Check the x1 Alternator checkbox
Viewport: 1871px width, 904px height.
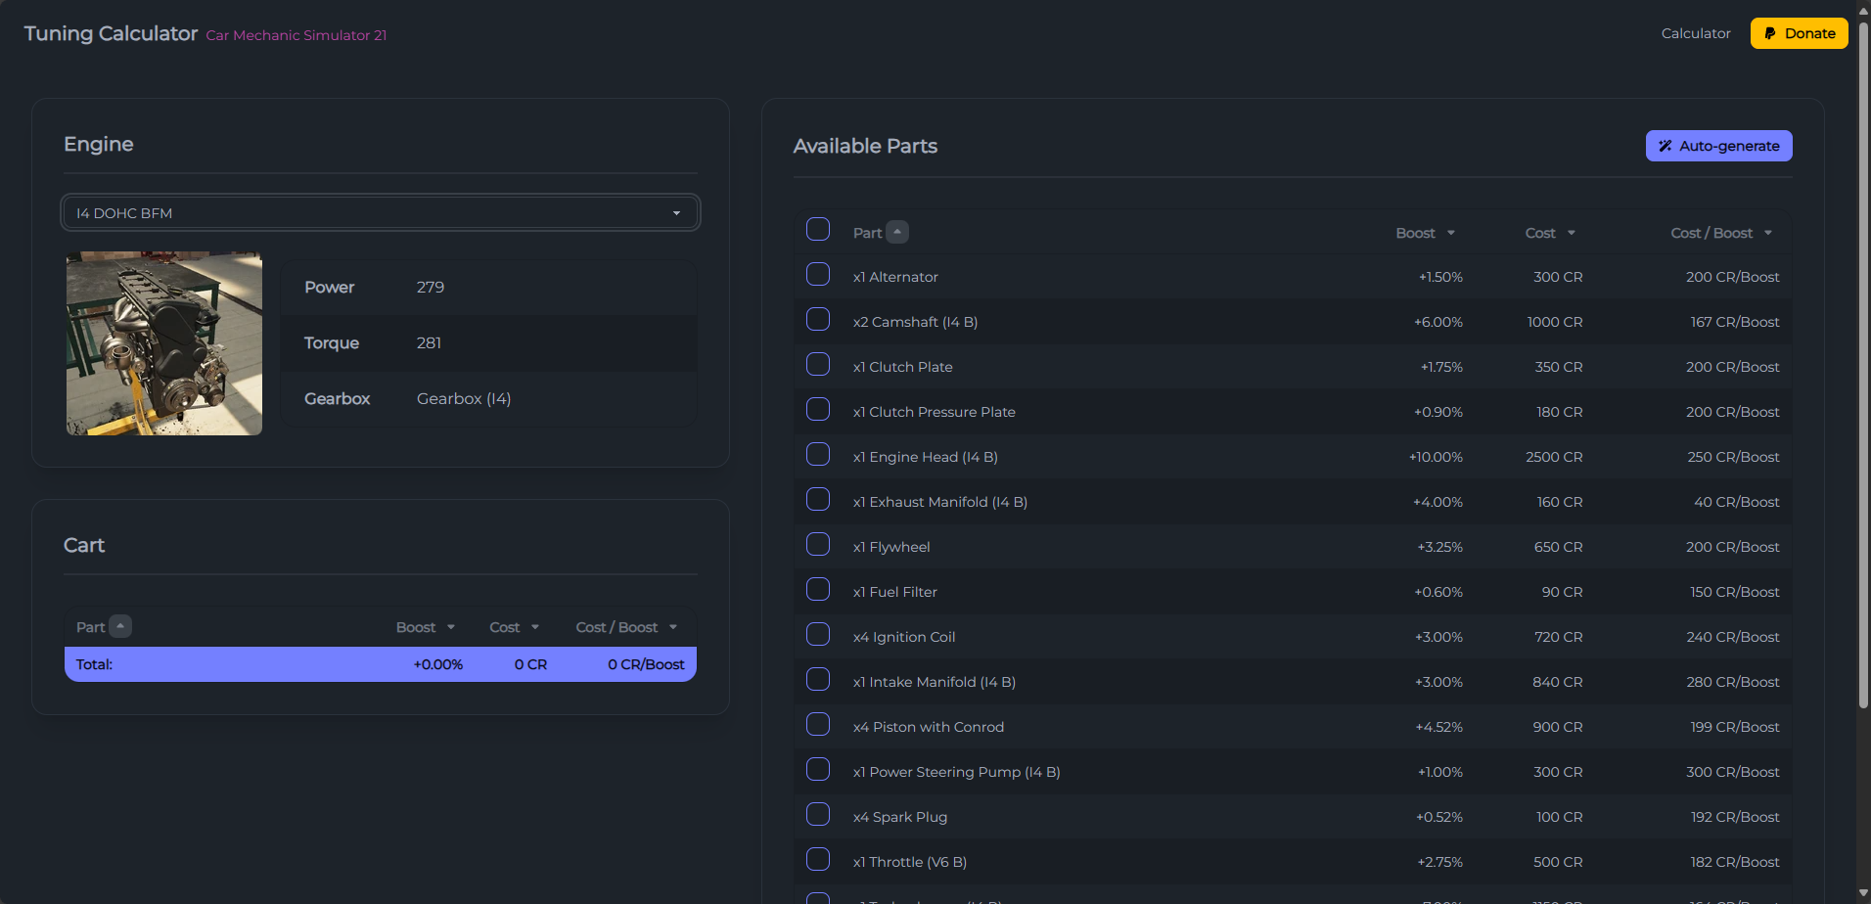pos(818,274)
